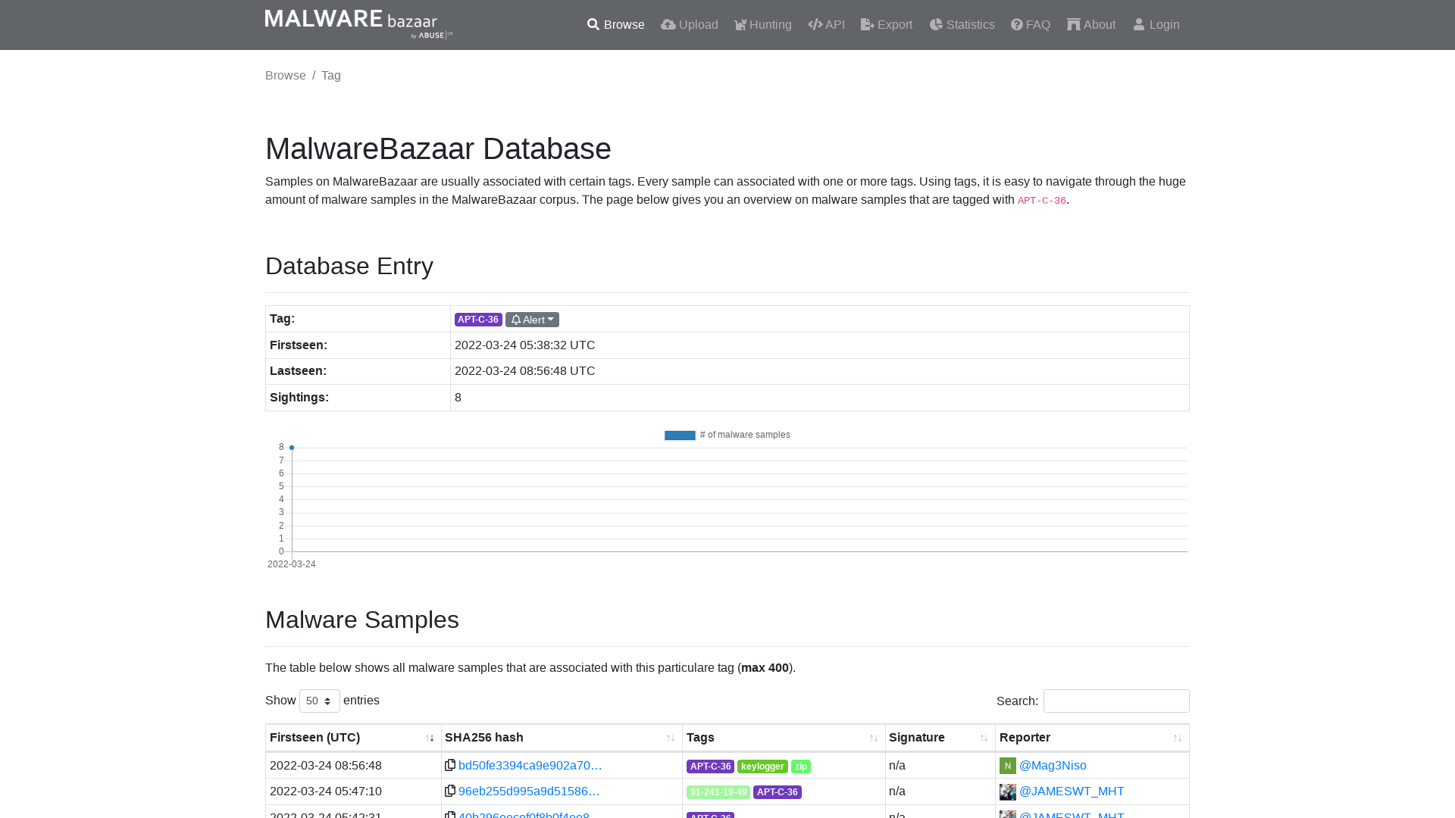Click the Login link
The width and height of the screenshot is (1455, 818).
(x=1156, y=25)
